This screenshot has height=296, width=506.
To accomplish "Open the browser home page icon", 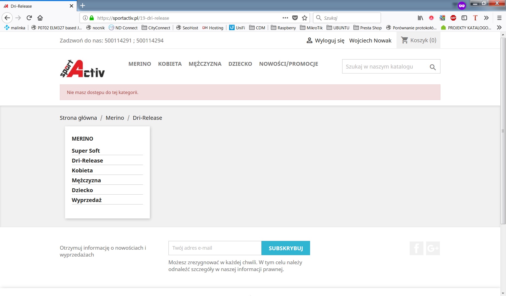I will coord(40,18).
